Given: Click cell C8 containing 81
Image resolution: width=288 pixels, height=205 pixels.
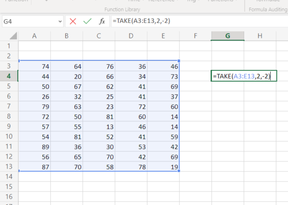Looking at the screenshot, I should (99, 117).
